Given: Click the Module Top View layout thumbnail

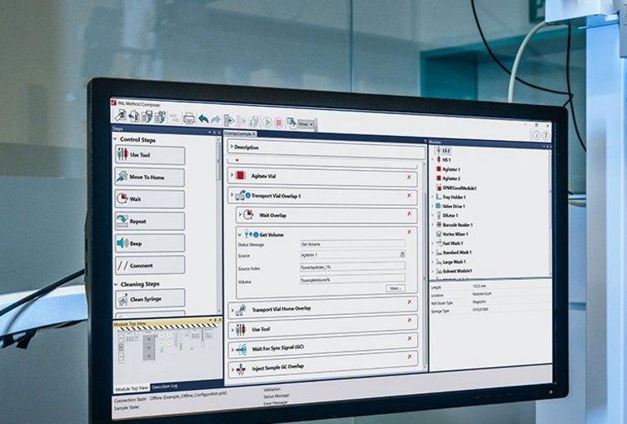Looking at the screenshot, I should (x=165, y=346).
